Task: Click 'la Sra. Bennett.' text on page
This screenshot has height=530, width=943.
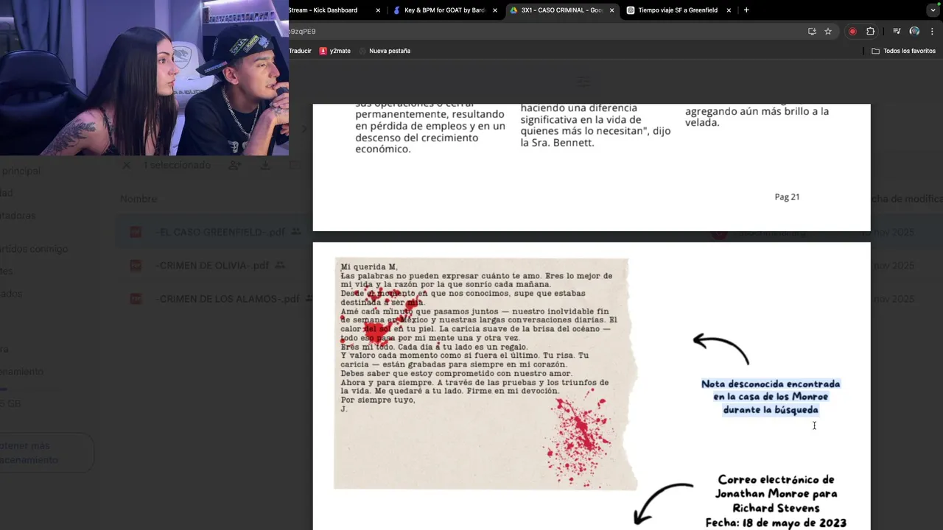Action: click(557, 143)
